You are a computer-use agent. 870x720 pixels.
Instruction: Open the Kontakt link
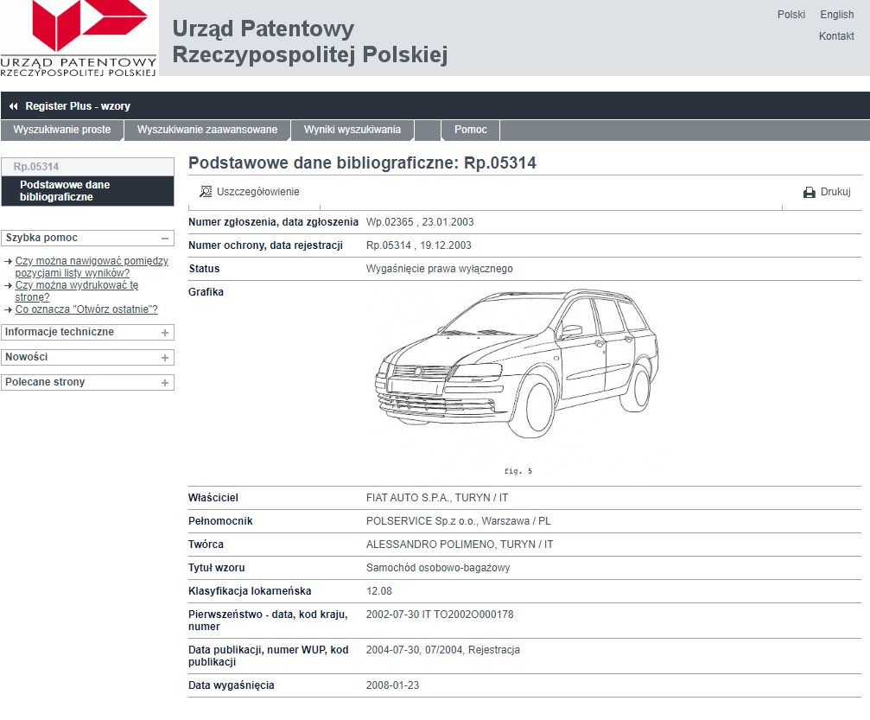click(x=836, y=36)
